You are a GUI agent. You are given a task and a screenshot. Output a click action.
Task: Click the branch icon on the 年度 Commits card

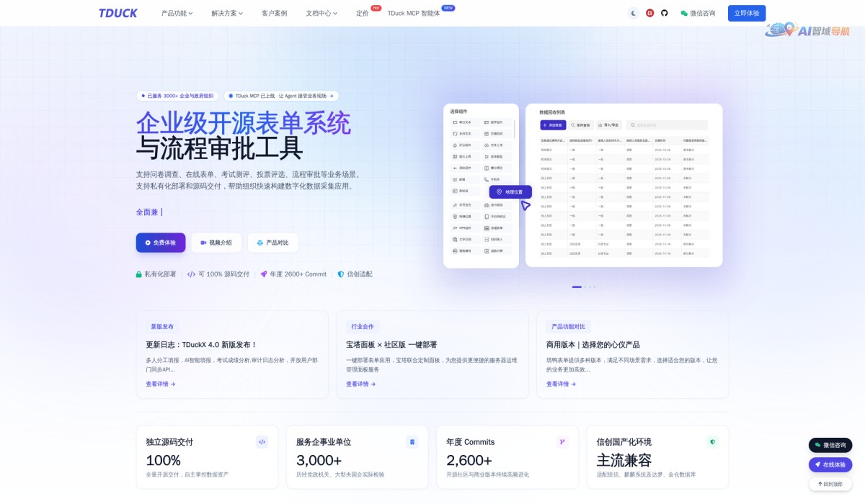click(562, 442)
